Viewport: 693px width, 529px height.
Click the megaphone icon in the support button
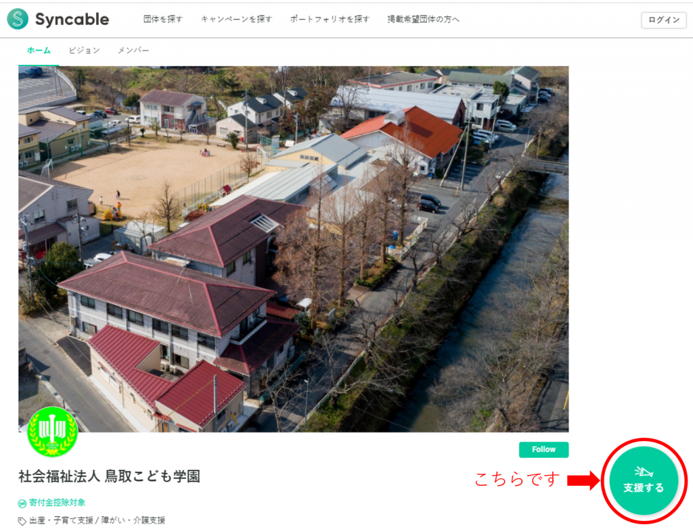point(644,472)
